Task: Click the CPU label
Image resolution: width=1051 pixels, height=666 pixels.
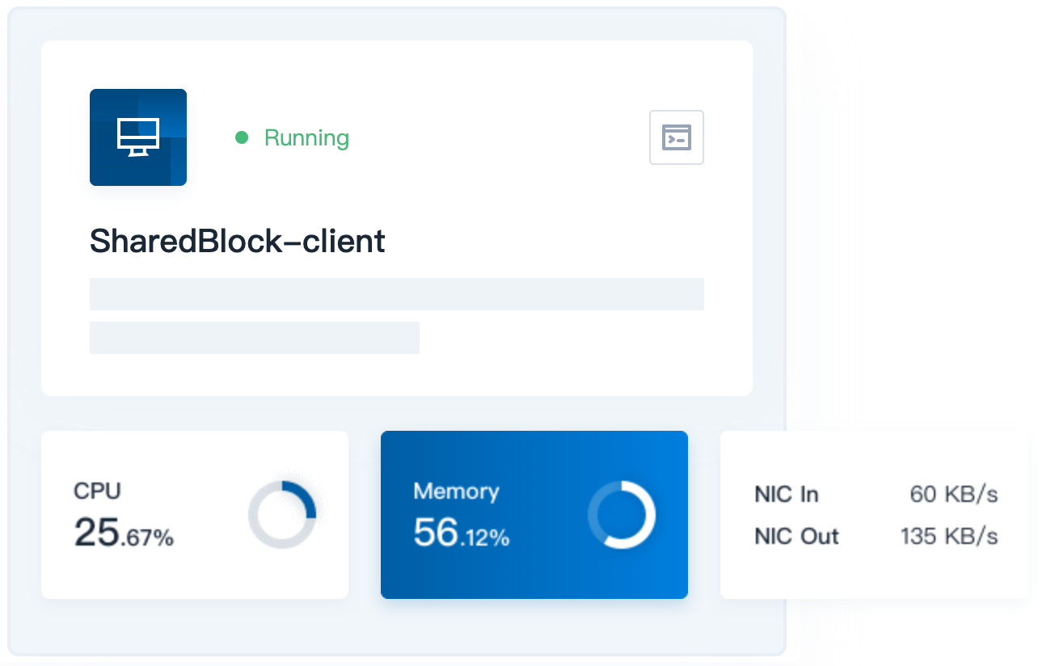Action: (x=97, y=491)
